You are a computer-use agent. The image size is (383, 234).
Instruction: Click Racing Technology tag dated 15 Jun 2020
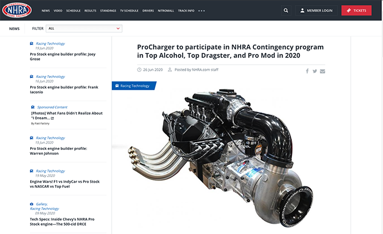pos(50,138)
